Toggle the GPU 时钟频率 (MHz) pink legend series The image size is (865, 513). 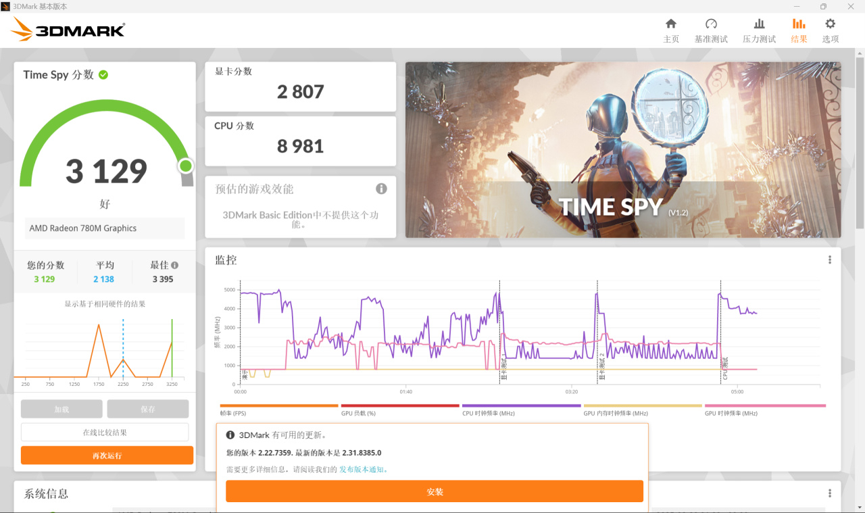tap(765, 410)
